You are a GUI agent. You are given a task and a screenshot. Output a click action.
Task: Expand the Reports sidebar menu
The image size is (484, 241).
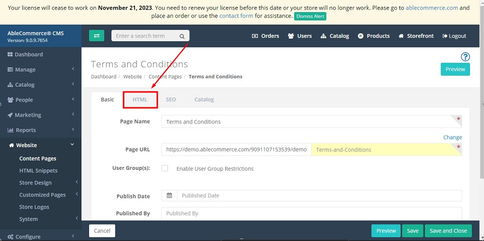73,130
